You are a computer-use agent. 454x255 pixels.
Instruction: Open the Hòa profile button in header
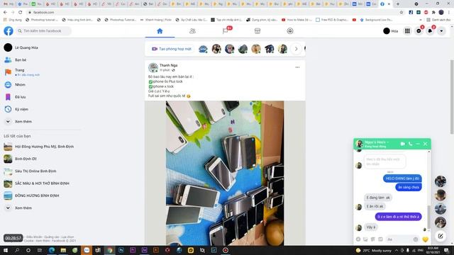pos(390,31)
